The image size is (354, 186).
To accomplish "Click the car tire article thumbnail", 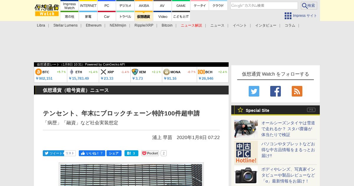I will [x=246, y=129].
